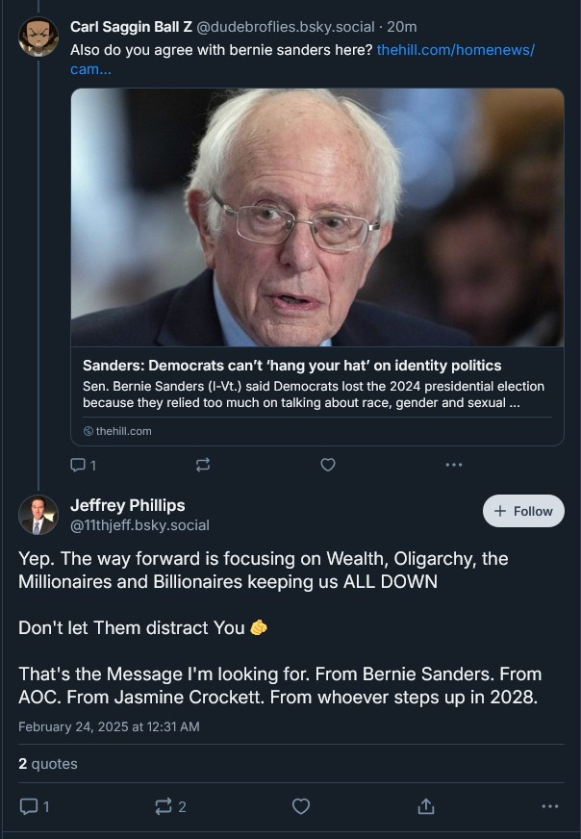Reply to Carl's post via comment icon

pos(84,465)
